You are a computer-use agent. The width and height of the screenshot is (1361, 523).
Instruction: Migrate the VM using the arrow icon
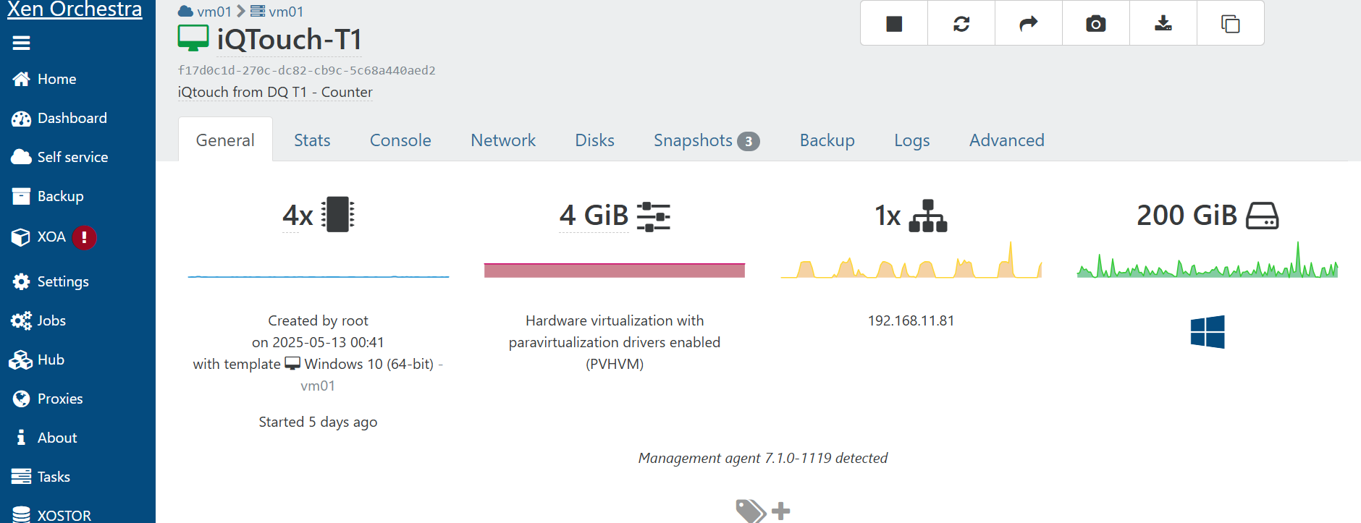(1029, 24)
